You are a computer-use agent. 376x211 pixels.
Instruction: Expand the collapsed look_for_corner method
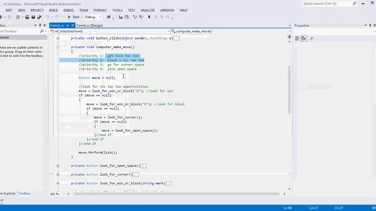(x=58, y=175)
